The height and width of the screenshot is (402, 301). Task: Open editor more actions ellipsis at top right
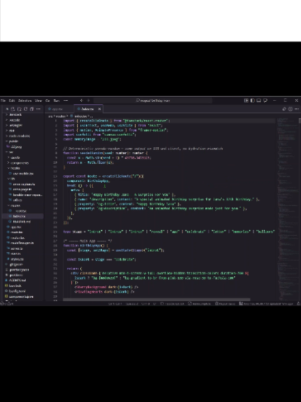pos(297,109)
